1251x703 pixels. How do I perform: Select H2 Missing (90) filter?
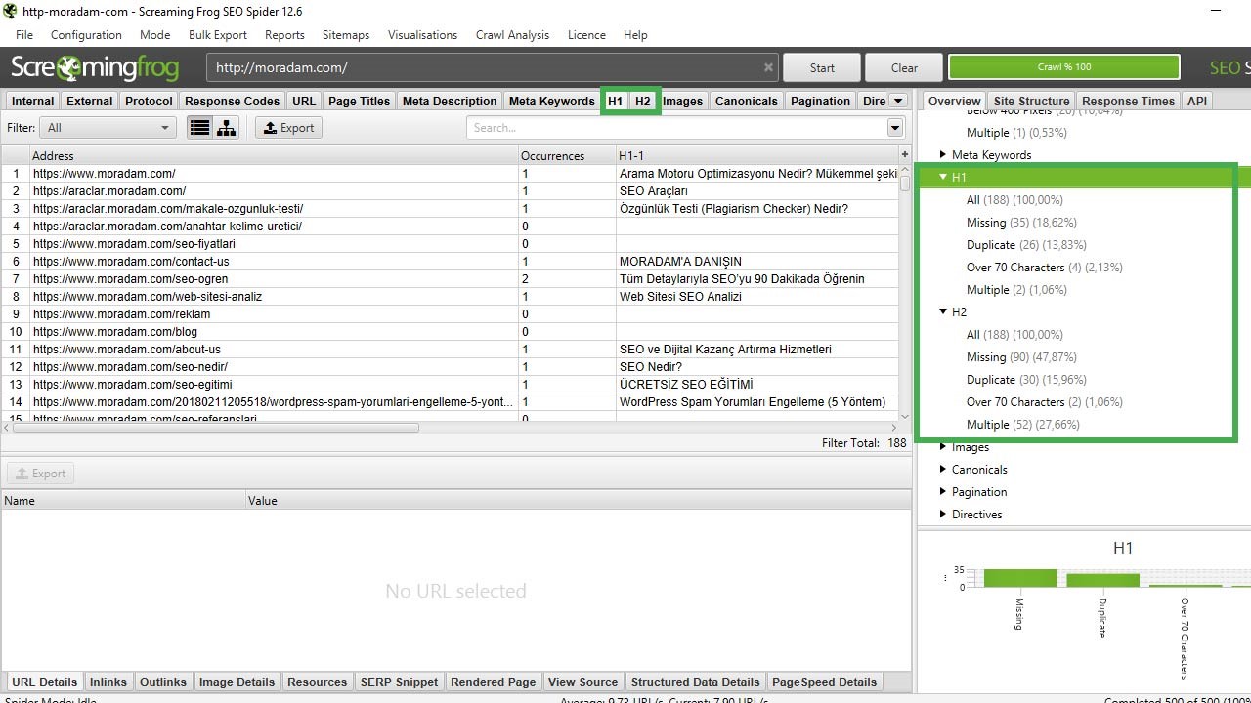(1021, 357)
